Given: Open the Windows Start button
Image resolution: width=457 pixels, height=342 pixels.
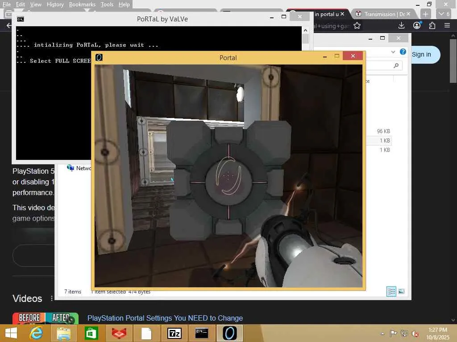Looking at the screenshot, I should [11, 333].
